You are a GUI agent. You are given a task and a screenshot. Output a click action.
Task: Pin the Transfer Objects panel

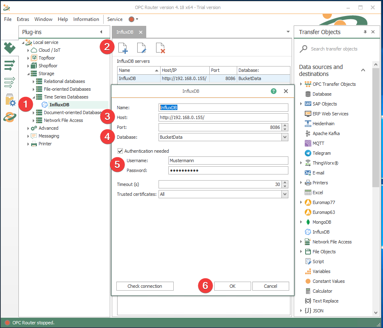pos(365,32)
